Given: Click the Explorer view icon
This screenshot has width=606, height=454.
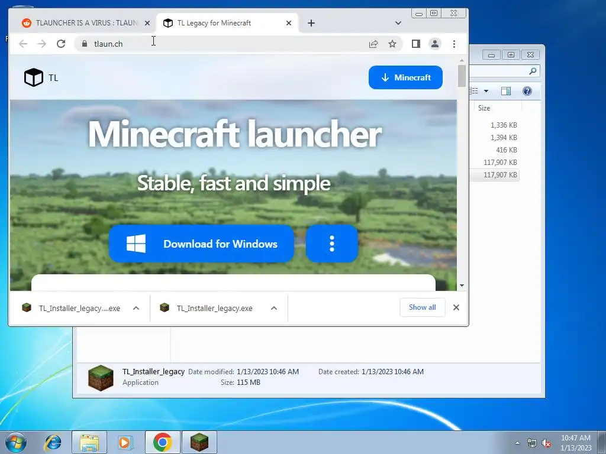Looking at the screenshot, I should click(x=474, y=91).
